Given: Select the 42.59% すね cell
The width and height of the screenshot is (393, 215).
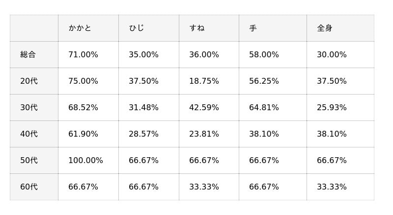Looking at the screenshot, I should [x=204, y=107].
